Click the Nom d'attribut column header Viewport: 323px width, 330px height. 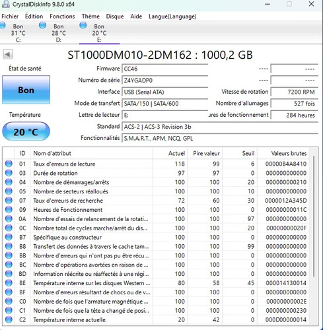(x=91, y=153)
